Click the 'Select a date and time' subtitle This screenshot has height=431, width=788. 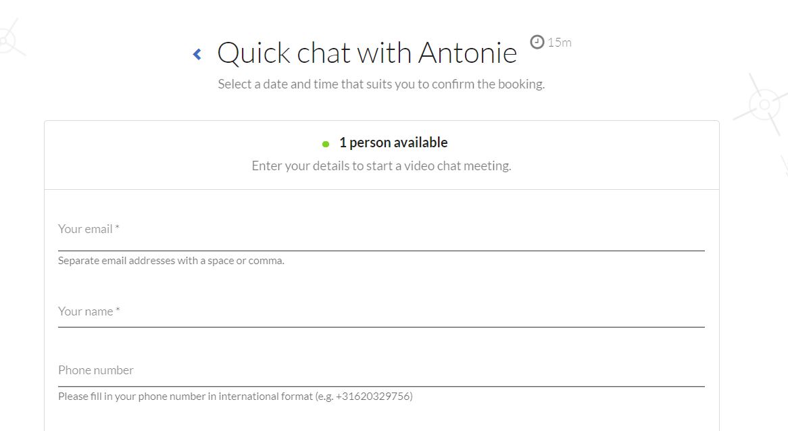(381, 84)
